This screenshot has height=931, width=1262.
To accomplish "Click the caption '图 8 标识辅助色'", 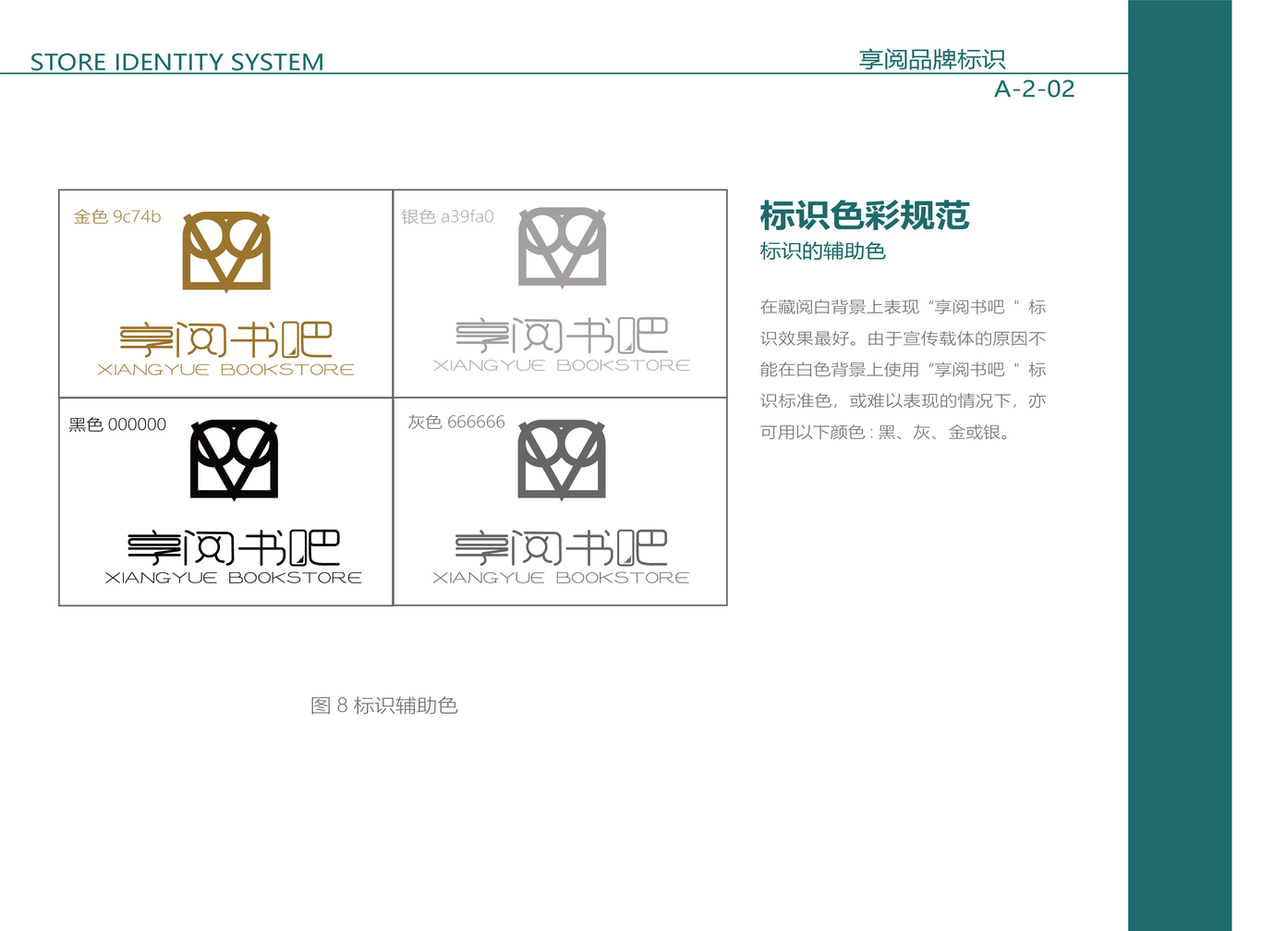I will tap(384, 705).
